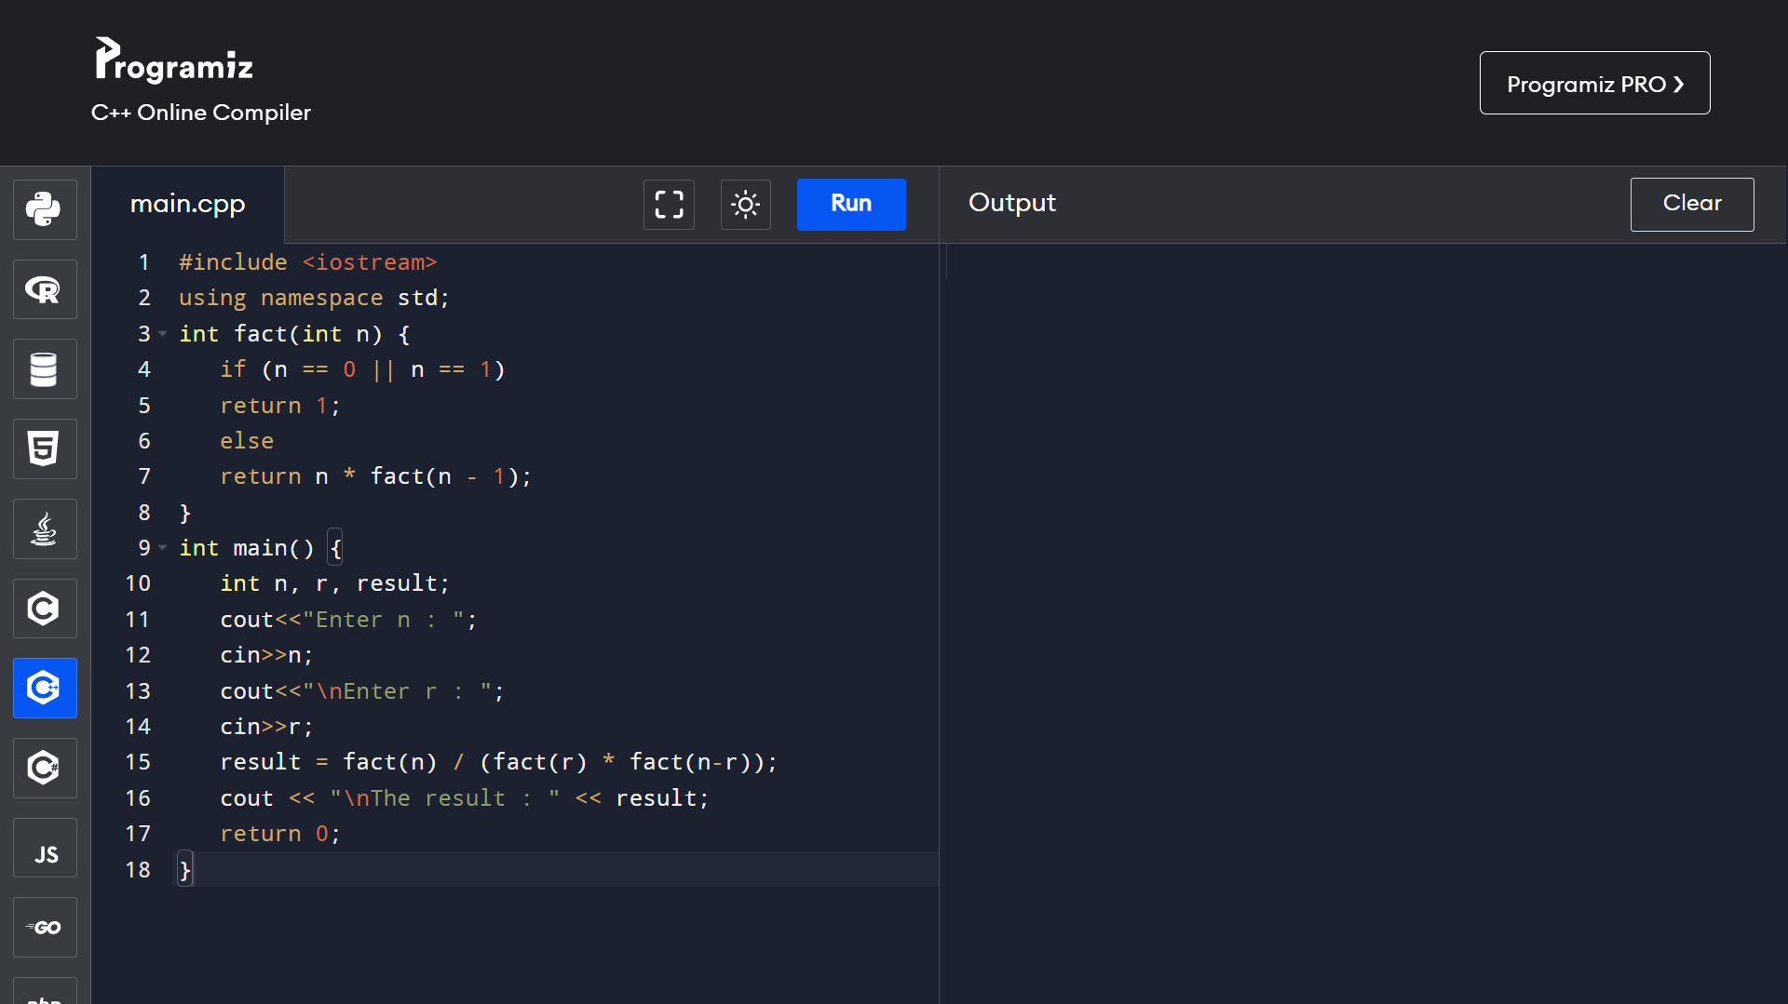Click the result = fact(n) formula line
Screen dimensions: 1788x1004
[498, 762]
